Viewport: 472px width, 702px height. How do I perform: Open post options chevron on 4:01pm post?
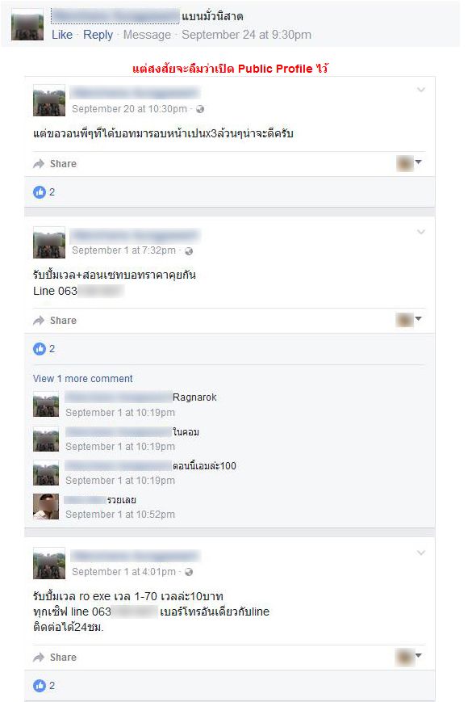(421, 553)
